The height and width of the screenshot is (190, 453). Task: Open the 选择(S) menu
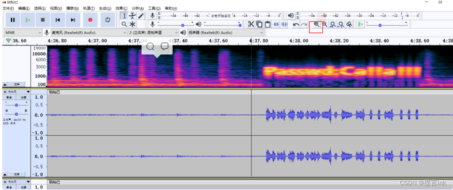point(40,8)
